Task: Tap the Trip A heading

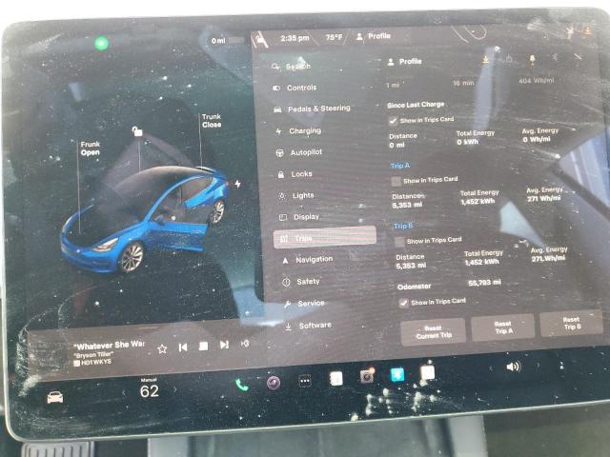Action: 400,166
